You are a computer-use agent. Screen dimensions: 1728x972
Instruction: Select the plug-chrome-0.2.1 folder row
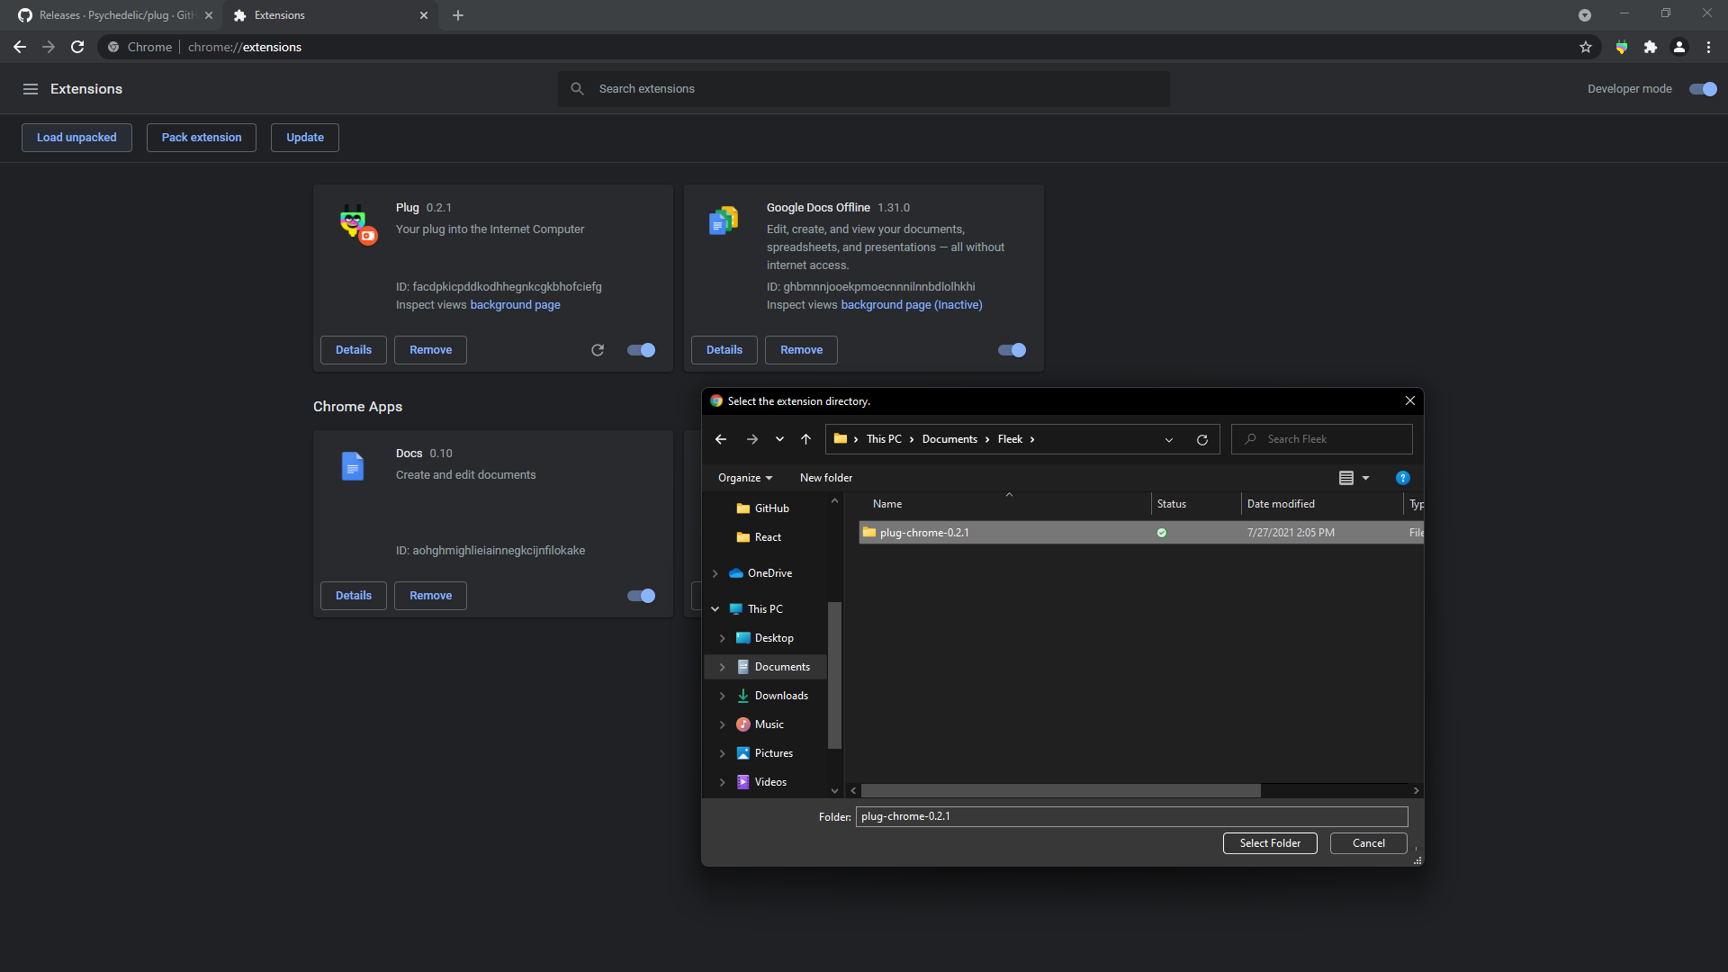click(1141, 533)
